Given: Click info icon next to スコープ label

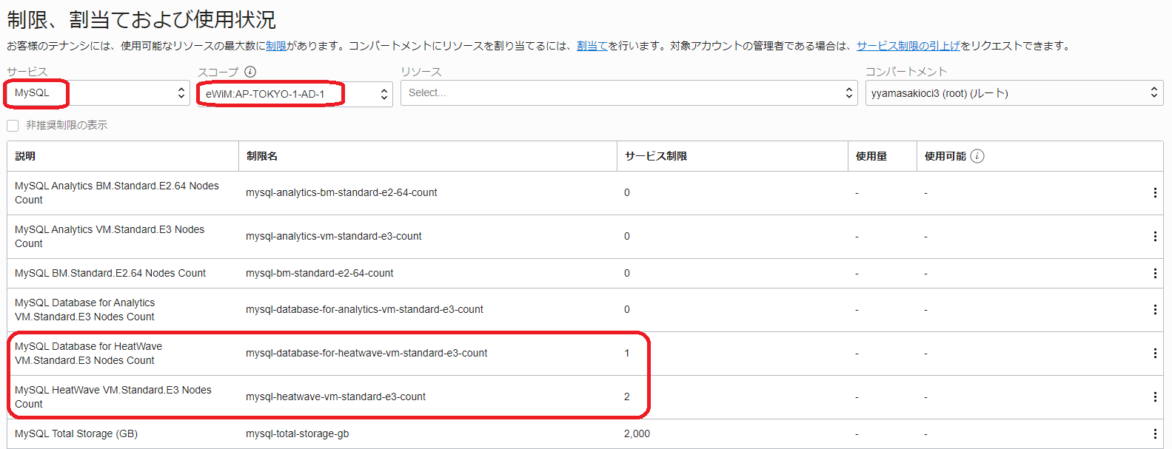Looking at the screenshot, I should [250, 72].
